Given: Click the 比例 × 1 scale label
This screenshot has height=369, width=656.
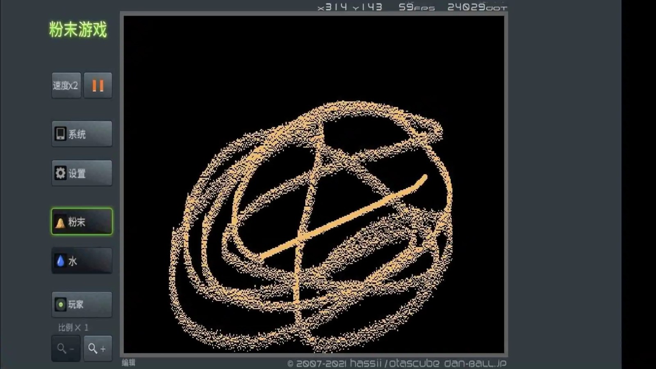Looking at the screenshot, I should coord(73,328).
